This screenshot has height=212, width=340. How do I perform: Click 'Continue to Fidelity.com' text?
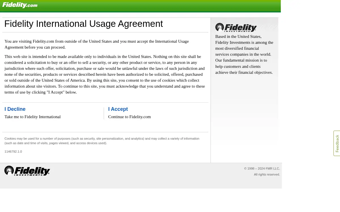tap(129, 117)
